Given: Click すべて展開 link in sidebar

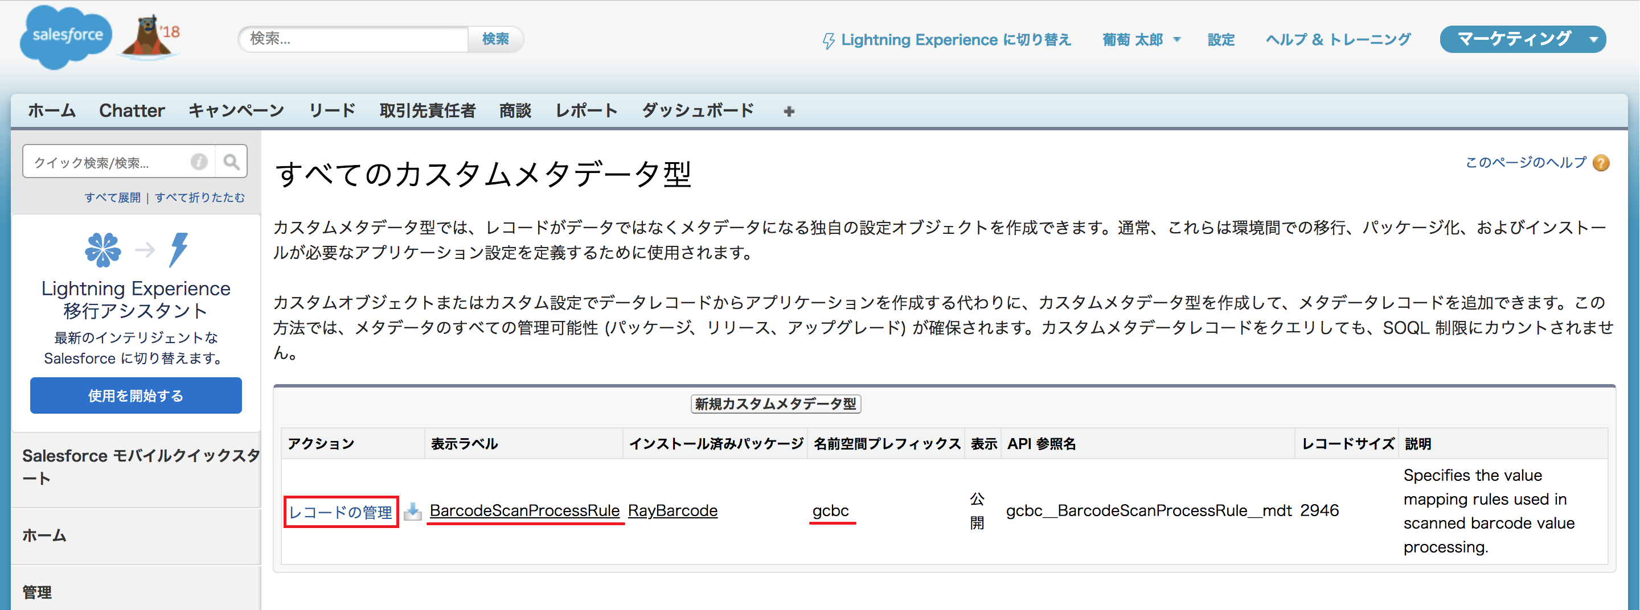Looking at the screenshot, I should point(112,198).
